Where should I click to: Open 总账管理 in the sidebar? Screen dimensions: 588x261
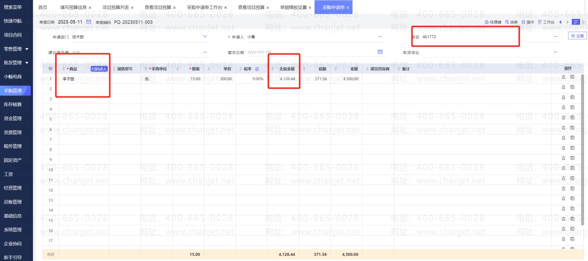tap(13, 202)
